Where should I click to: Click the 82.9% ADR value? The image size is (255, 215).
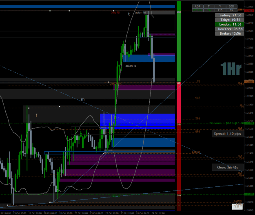197,10
